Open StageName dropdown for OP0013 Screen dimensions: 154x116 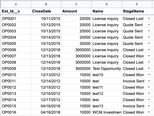coord(149,93)
